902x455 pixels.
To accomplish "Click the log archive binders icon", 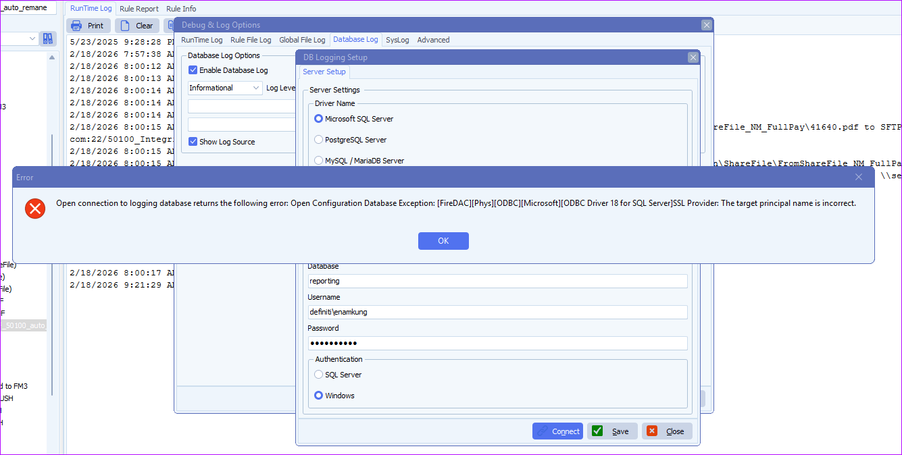I will click(47, 38).
